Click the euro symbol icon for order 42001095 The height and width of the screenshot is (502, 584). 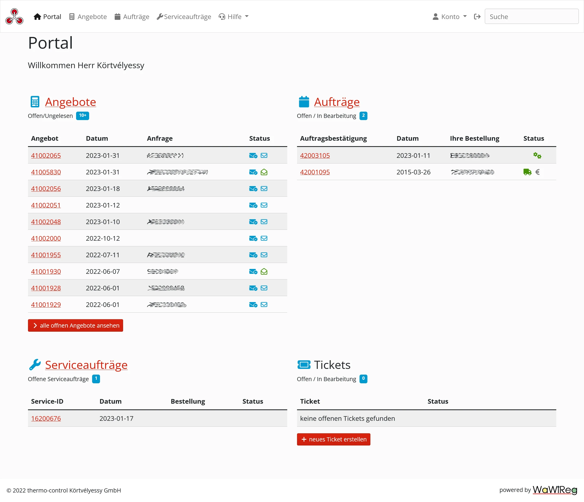[538, 172]
